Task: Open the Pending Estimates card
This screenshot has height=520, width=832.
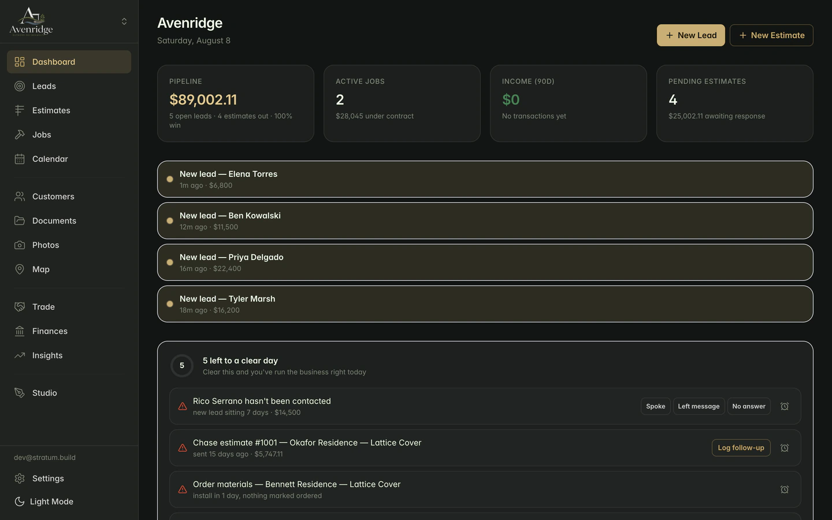Action: coord(735,103)
